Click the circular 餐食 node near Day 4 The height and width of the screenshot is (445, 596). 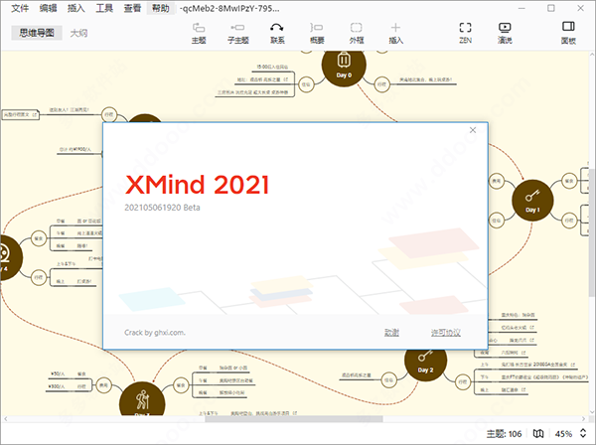39,238
